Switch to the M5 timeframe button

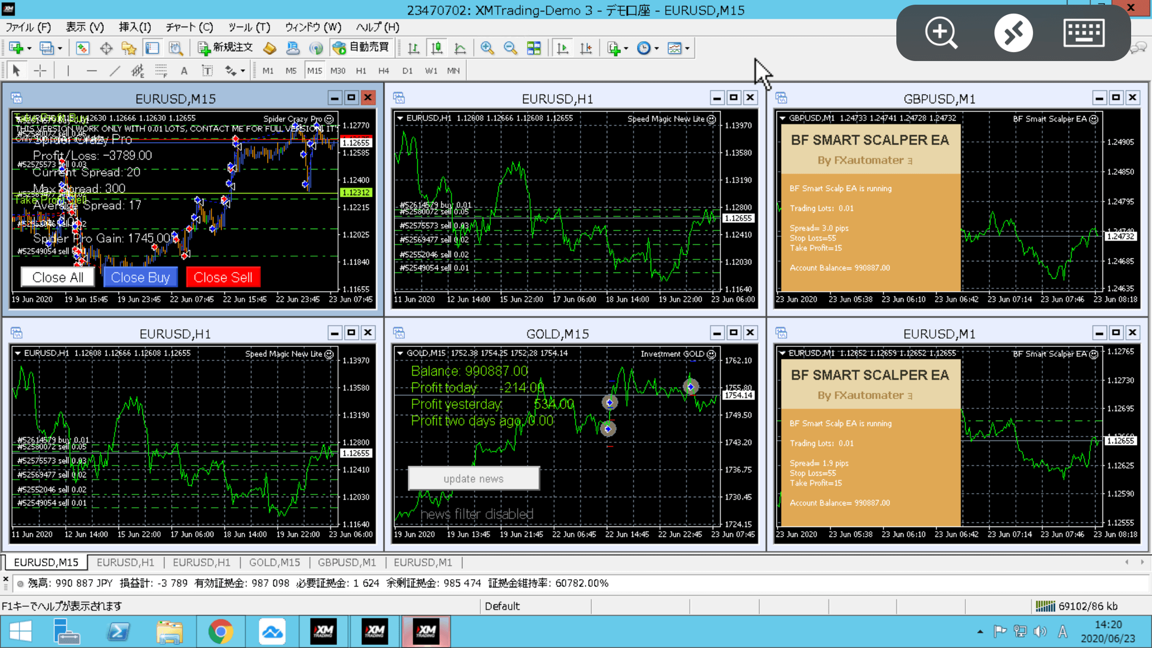[x=291, y=70]
